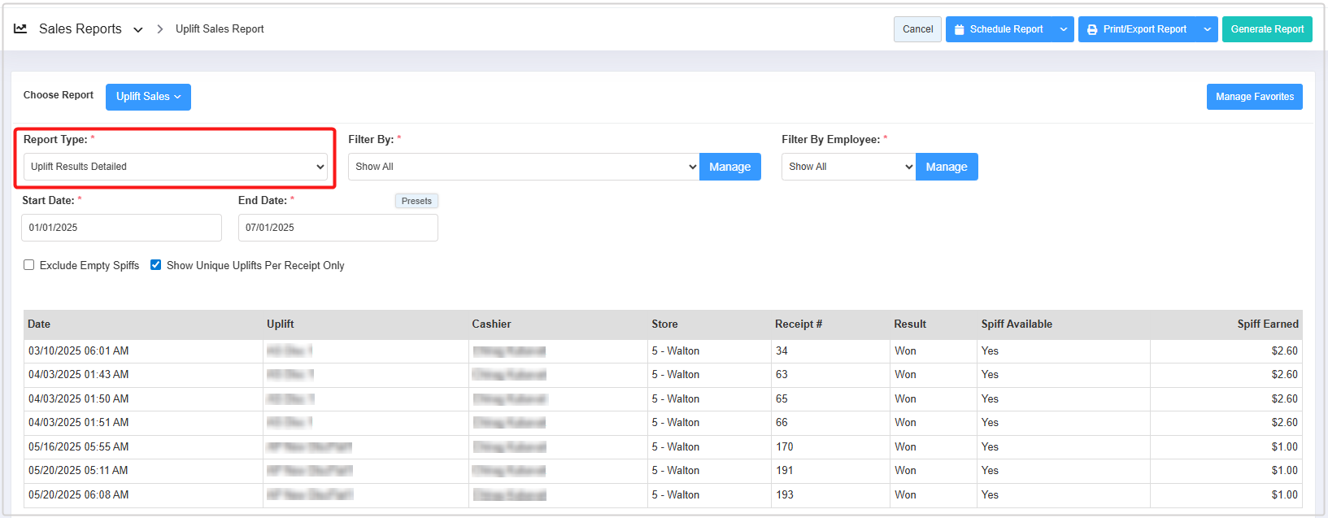Screen dimensions: 1328x518
Task: Click the calendar icon on Schedule Report
Action: 960,29
